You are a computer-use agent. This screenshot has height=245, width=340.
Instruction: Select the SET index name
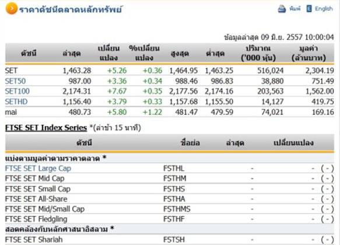pyautogui.click(x=11, y=71)
